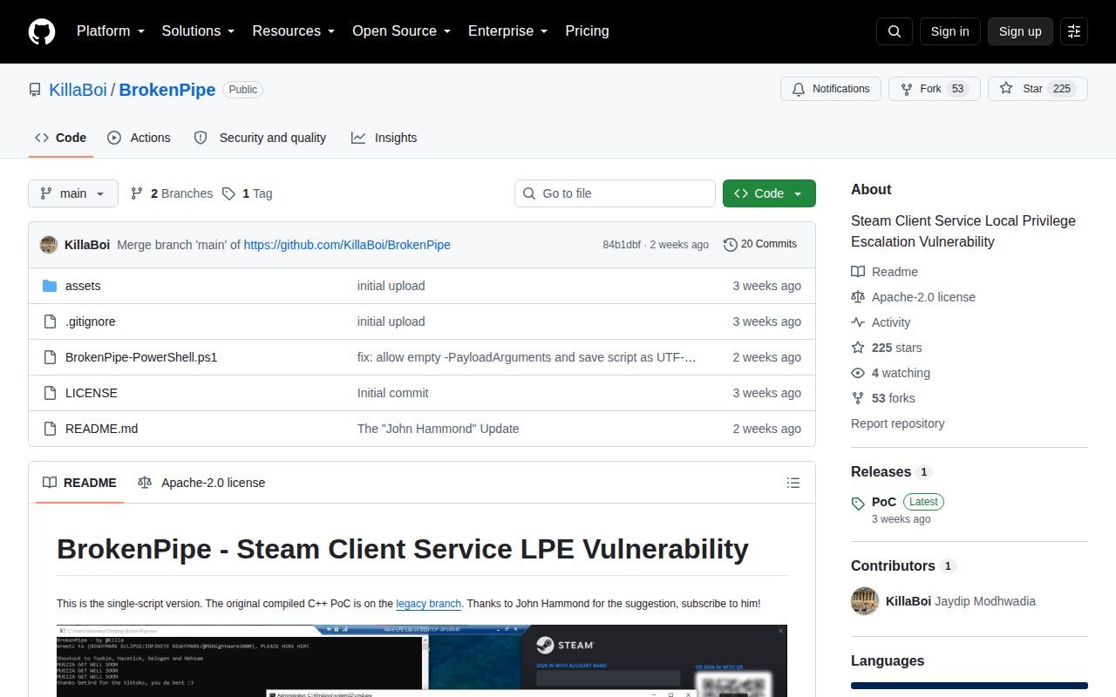The height and width of the screenshot is (697, 1116).
Task: Expand the Open Source menu
Action: [x=402, y=31]
